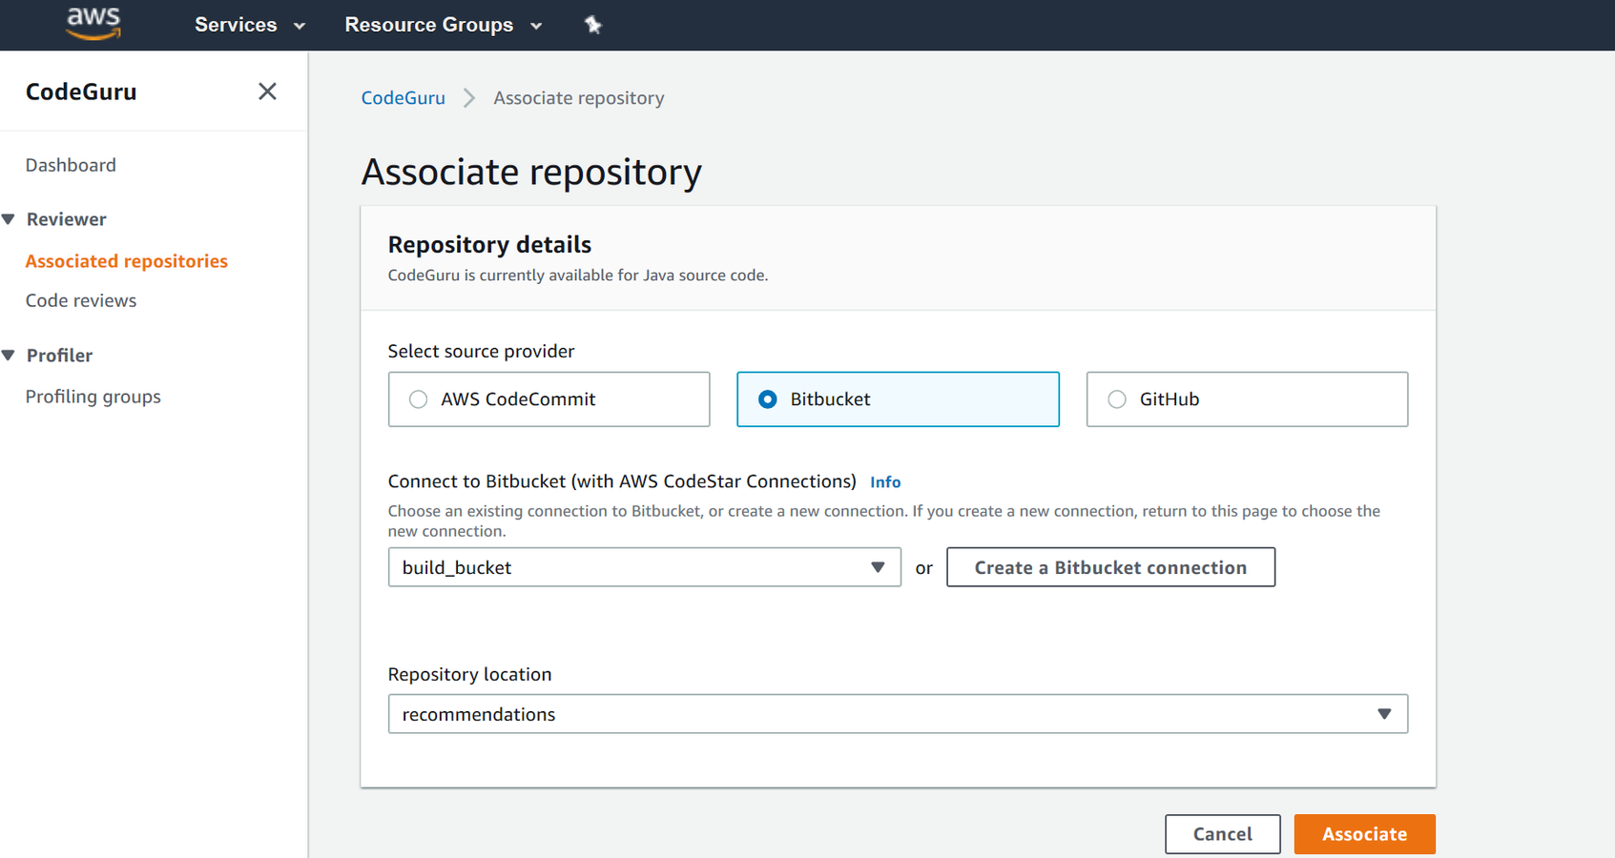Open the Resource Groups menu
The height and width of the screenshot is (858, 1615).
pos(444,25)
